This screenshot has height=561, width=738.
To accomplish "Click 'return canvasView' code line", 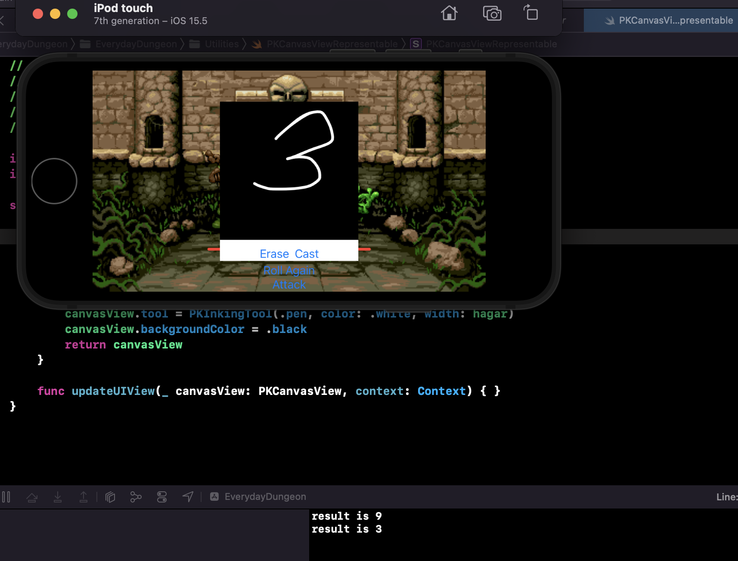I will pyautogui.click(x=124, y=345).
